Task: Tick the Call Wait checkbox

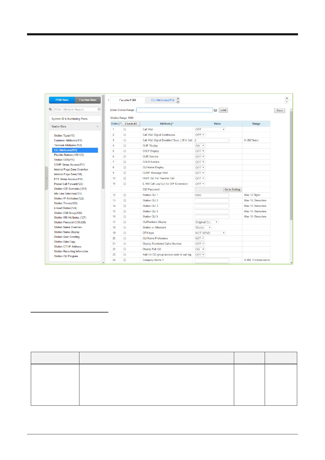Action: tap(125, 129)
